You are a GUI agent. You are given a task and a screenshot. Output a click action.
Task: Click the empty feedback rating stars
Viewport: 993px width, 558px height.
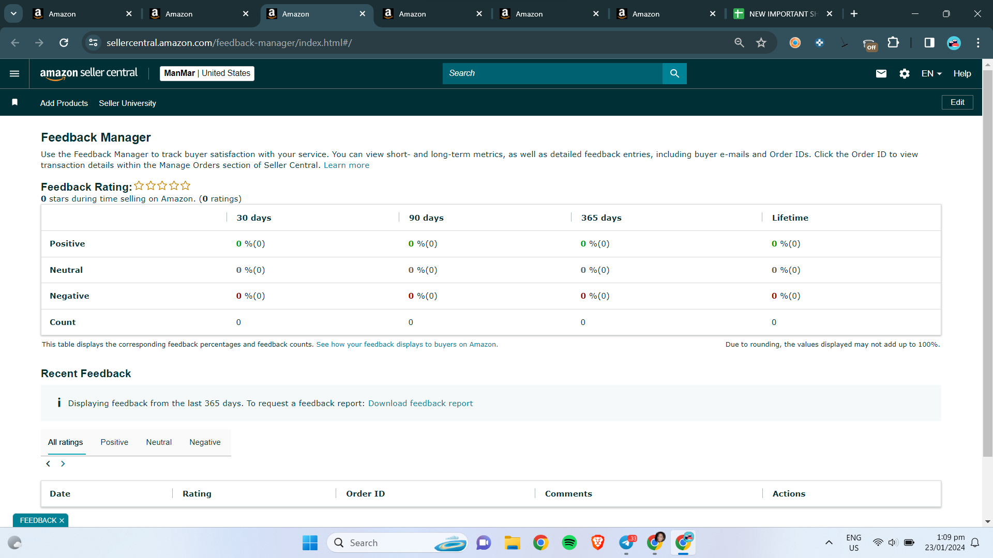[162, 185]
